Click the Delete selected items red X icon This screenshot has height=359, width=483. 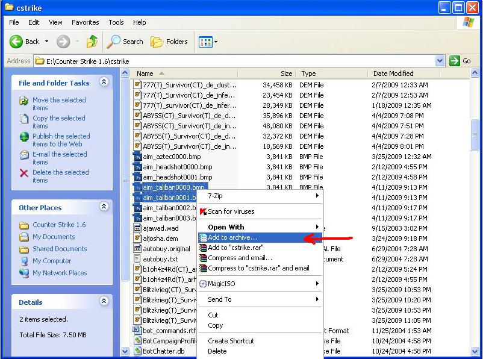click(x=24, y=173)
